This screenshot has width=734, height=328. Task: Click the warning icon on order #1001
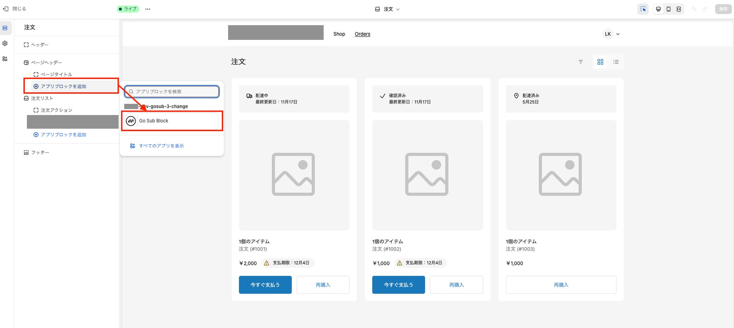(x=266, y=263)
